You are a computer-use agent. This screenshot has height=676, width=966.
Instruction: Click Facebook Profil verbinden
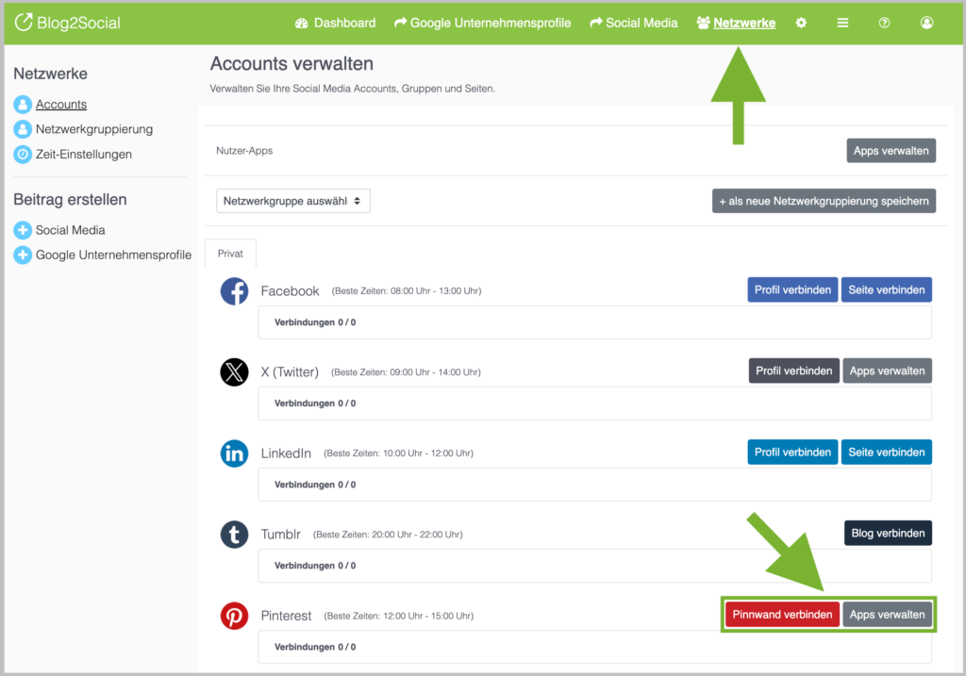click(792, 290)
